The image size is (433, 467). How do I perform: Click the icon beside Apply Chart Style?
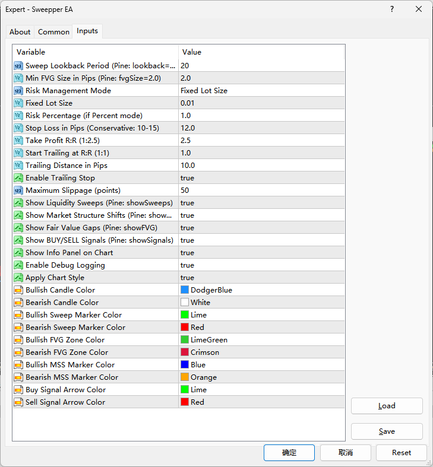coord(18,278)
